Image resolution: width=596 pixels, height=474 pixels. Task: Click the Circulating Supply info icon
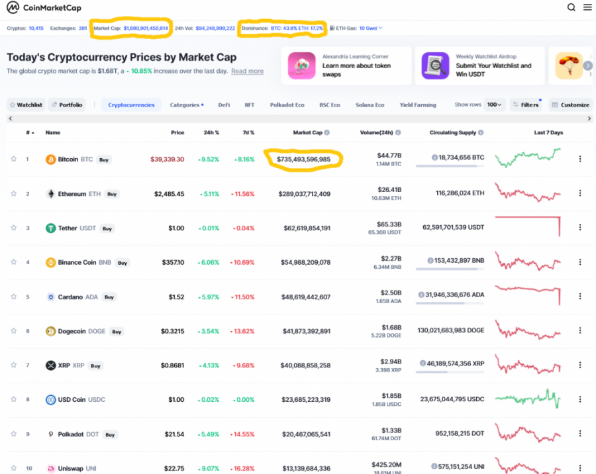click(481, 132)
